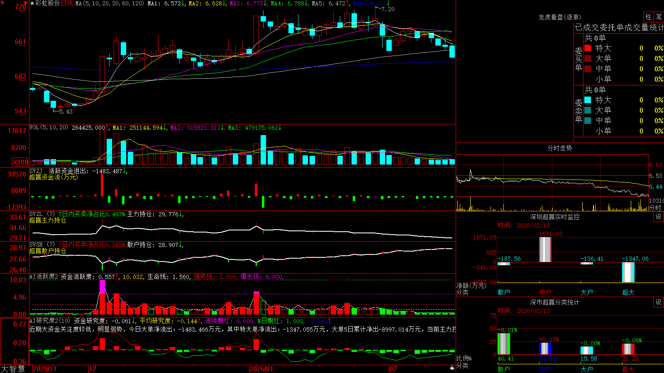
Task: Open 设 settings for 深圳超赢实时监控
Action: [659, 217]
